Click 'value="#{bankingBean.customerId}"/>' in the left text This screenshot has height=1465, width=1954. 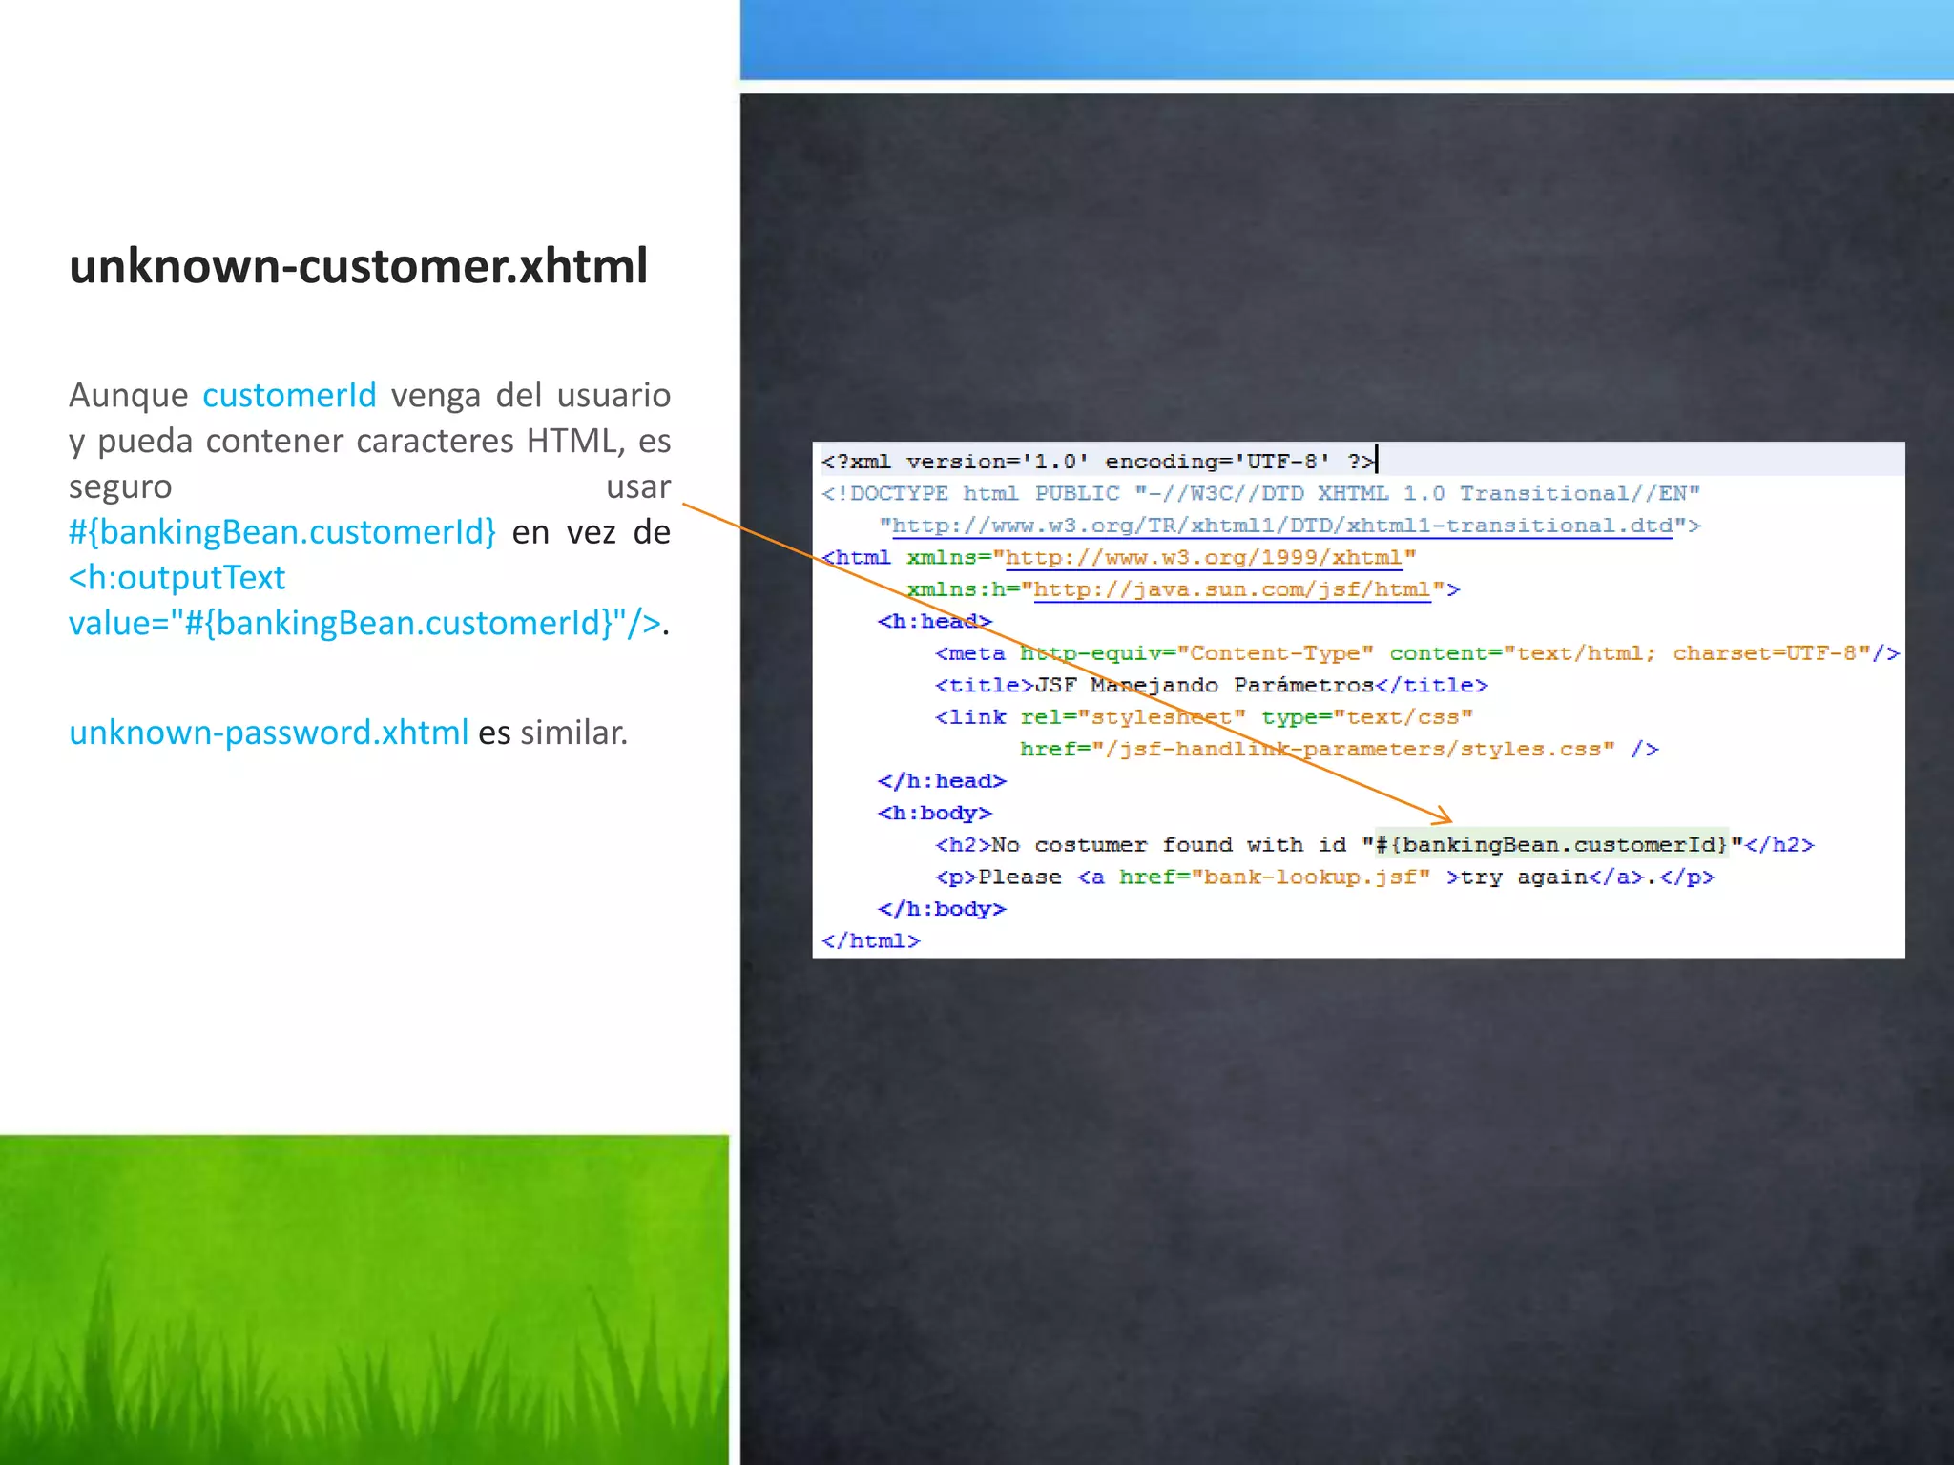click(x=364, y=623)
